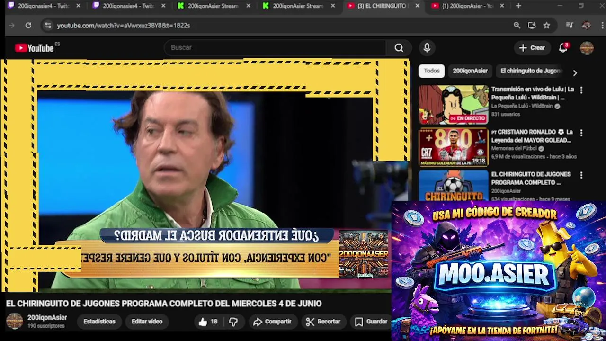Click the video title EL CHIRINGUITO DE JUGONES
606x341 pixels.
[x=164, y=304]
